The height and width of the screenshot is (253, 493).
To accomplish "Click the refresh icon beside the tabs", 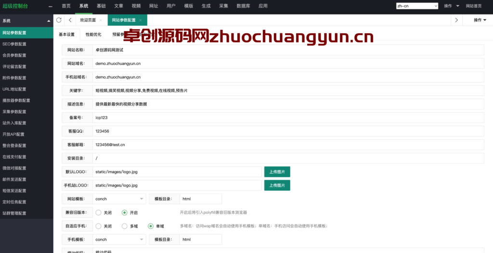I will tap(59, 20).
